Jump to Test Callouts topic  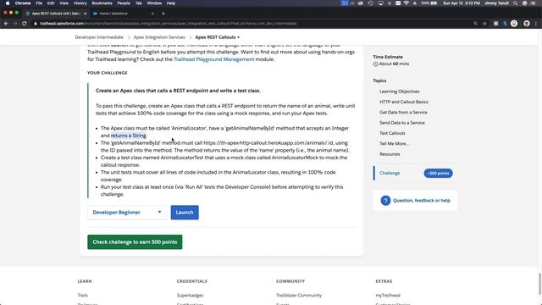click(x=392, y=133)
